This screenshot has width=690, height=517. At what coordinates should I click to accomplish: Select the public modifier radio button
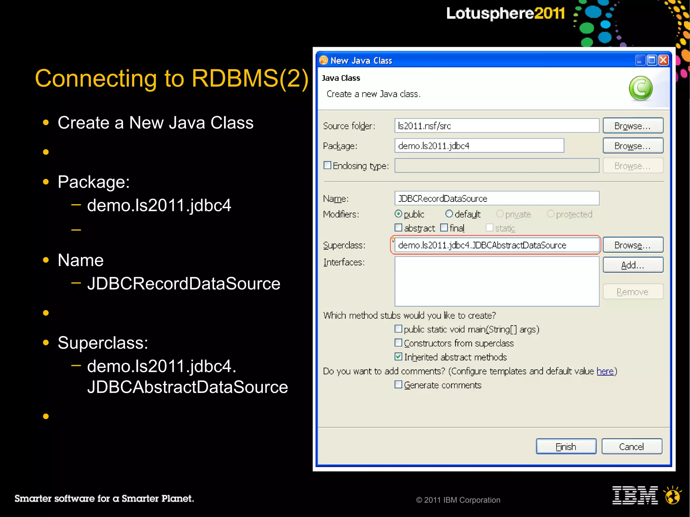398,214
